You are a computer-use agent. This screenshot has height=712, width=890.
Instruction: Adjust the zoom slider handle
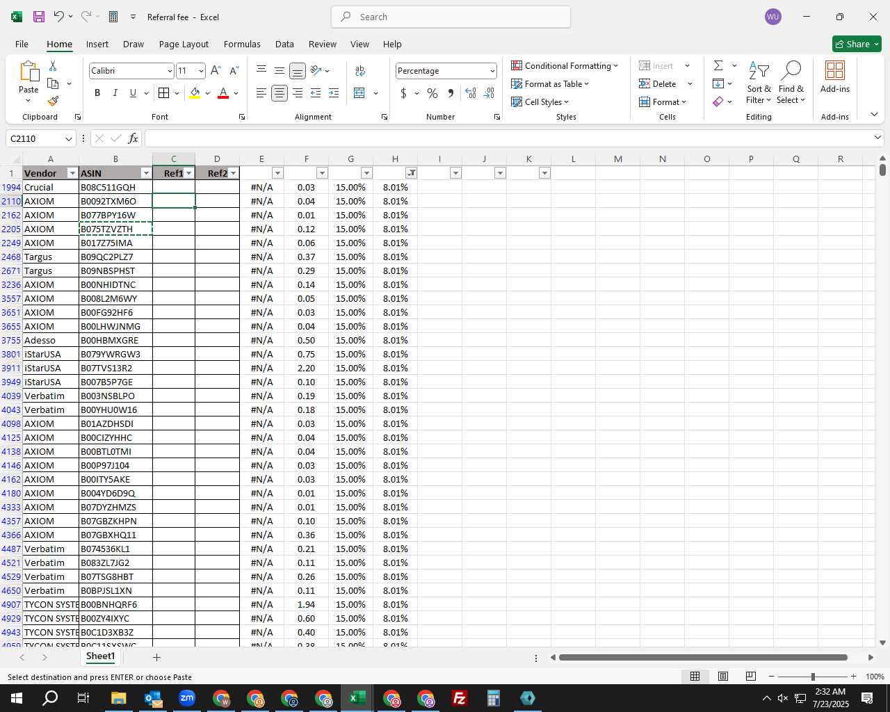pyautogui.click(x=813, y=677)
